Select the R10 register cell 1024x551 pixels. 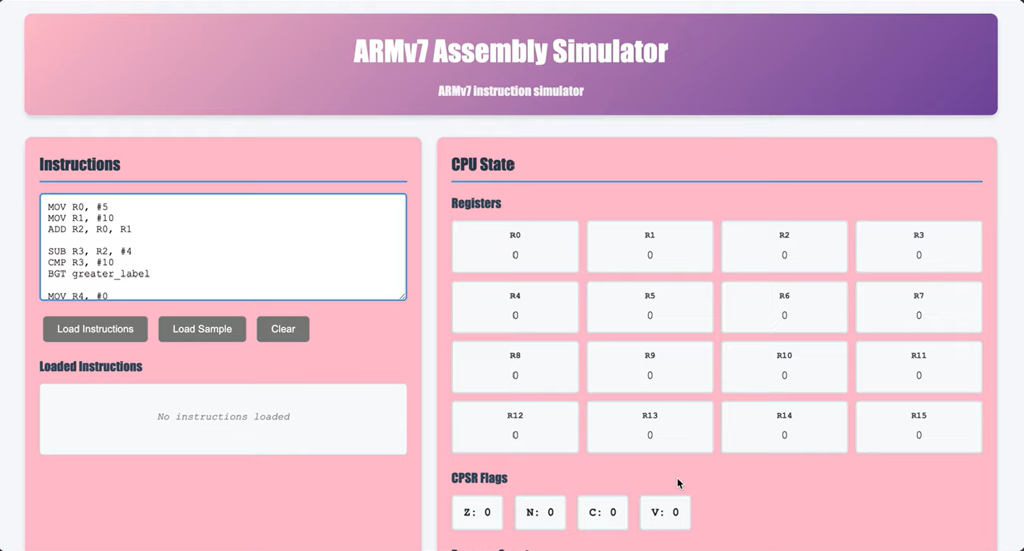[x=784, y=367]
